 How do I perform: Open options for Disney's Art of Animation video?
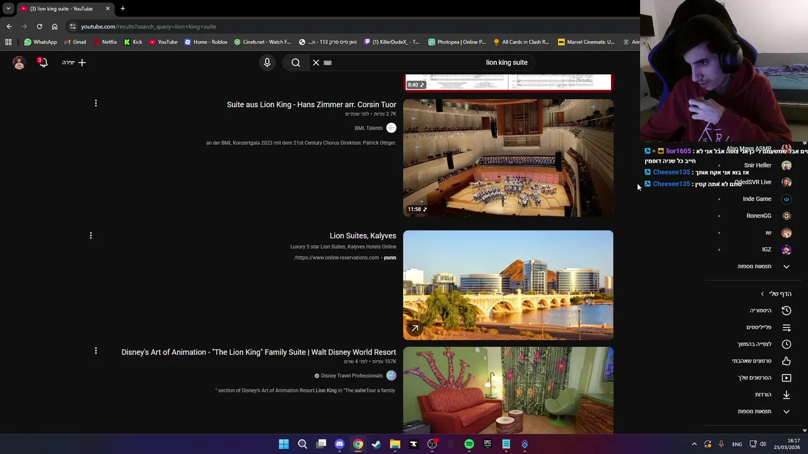pos(95,351)
